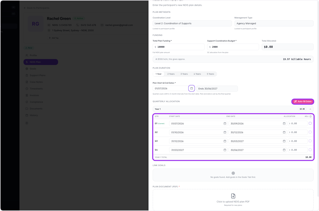
Task: Click the Goals icon in sidebar
Action: [x=27, y=69]
